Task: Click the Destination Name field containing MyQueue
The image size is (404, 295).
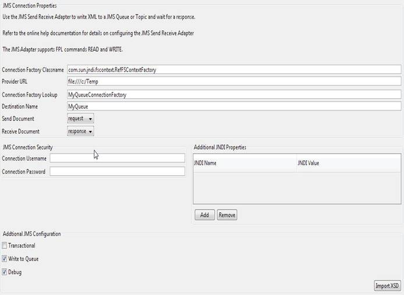Action: [234, 106]
